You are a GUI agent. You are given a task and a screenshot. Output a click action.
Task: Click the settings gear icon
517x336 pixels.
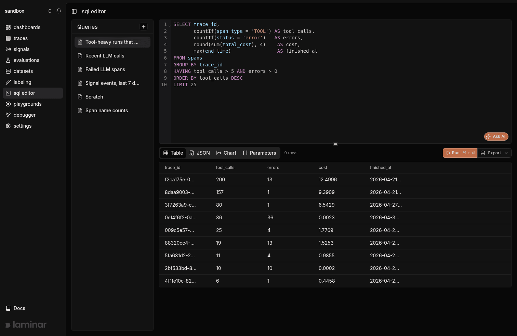pos(8,126)
